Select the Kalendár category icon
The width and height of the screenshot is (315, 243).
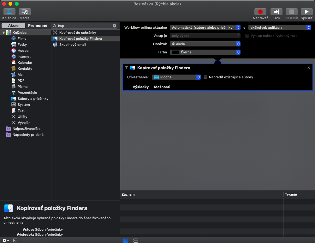coord(14,63)
